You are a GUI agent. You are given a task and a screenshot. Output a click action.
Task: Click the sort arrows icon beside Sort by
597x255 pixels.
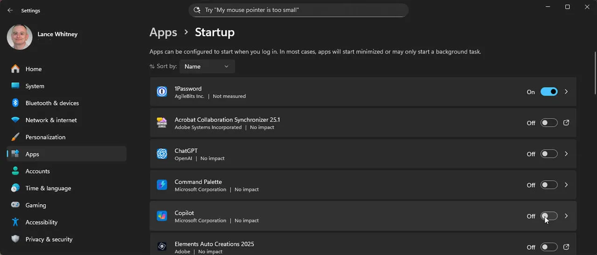[x=152, y=67]
